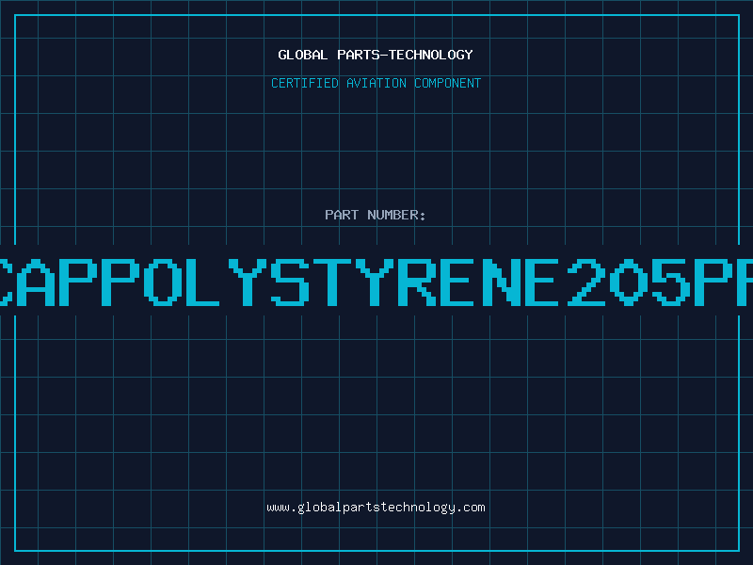Select the word AVIATION in the subtitle
Screen dimensions: 753x565
tap(376, 83)
